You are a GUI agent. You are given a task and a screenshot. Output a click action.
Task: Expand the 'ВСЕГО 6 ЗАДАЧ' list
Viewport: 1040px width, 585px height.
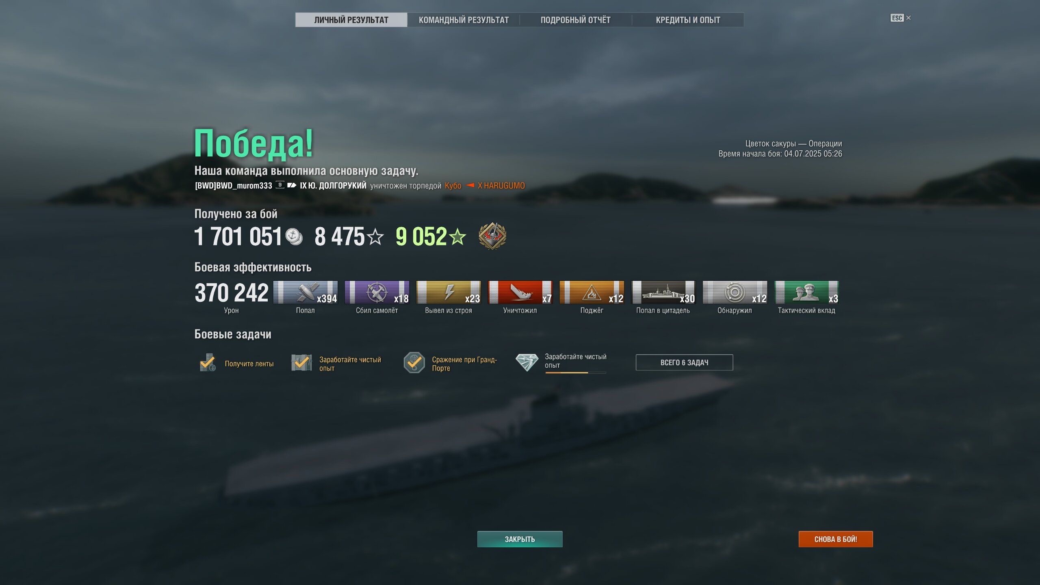tap(684, 362)
